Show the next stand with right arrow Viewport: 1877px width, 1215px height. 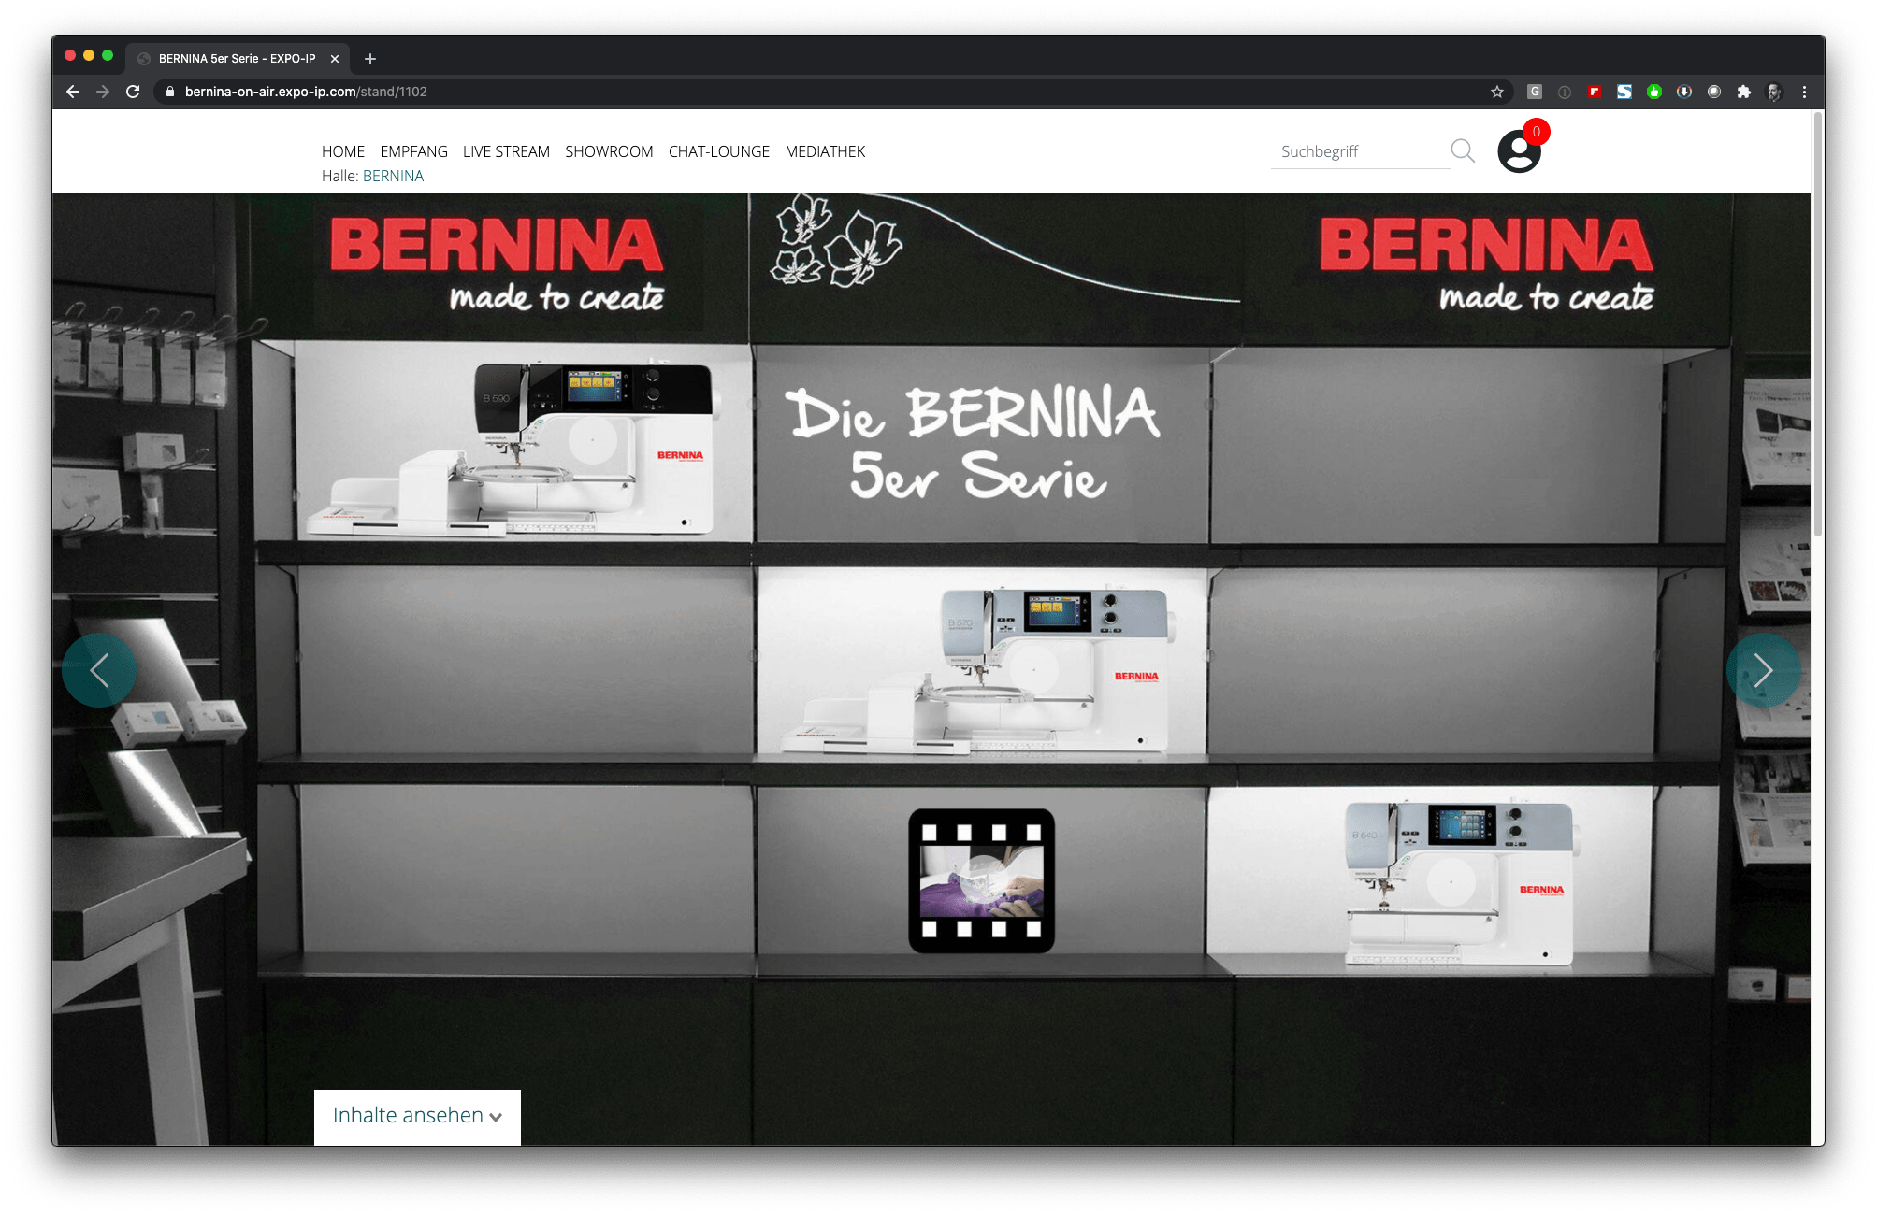[1763, 670]
